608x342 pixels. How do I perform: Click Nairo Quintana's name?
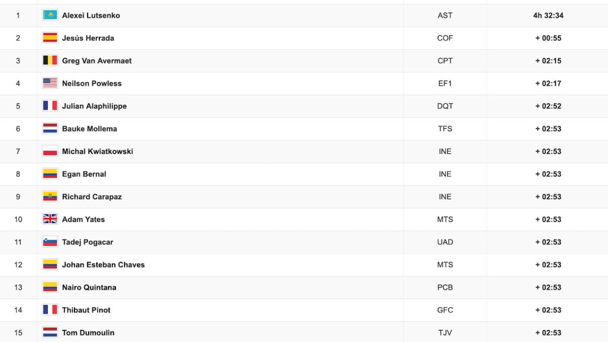click(89, 287)
